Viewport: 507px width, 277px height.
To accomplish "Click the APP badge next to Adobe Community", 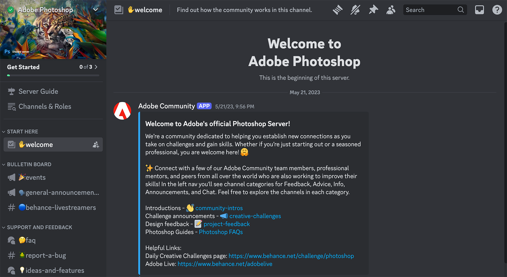I will [204, 106].
